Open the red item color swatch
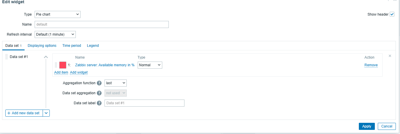Image resolution: width=400 pixels, height=134 pixels. (x=63, y=65)
